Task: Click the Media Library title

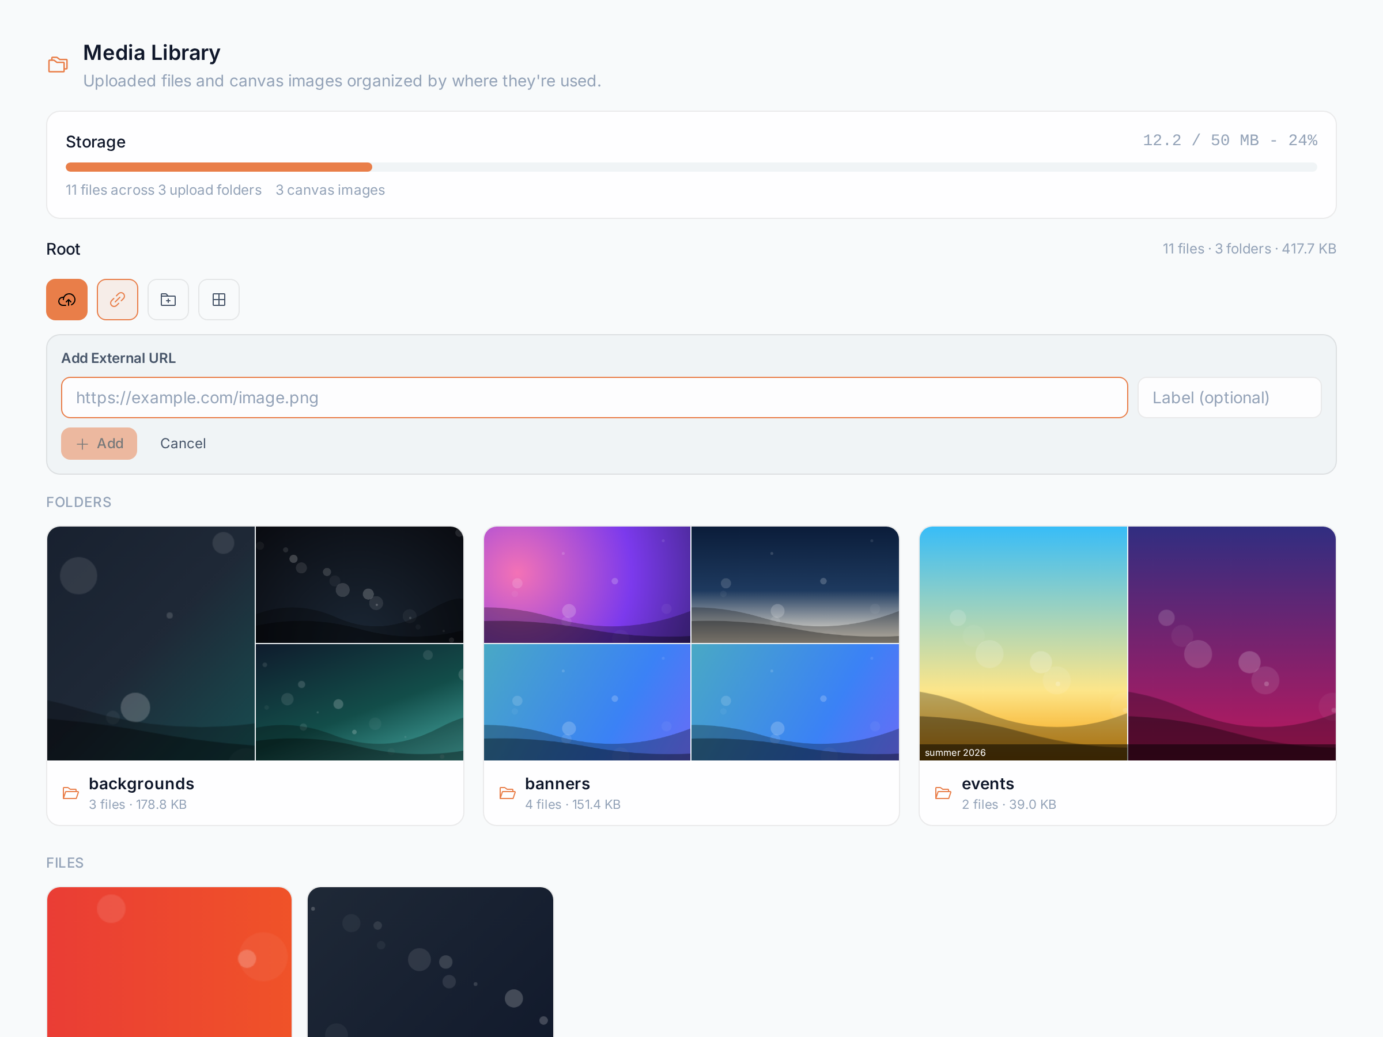Action: [152, 52]
